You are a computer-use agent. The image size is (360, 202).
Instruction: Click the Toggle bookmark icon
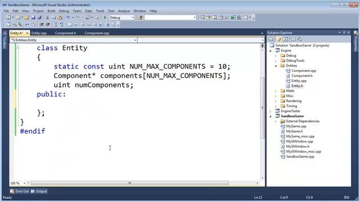point(70,25)
